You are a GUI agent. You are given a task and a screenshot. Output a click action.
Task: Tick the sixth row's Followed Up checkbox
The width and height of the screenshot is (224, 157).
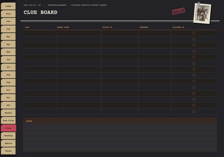194,63
